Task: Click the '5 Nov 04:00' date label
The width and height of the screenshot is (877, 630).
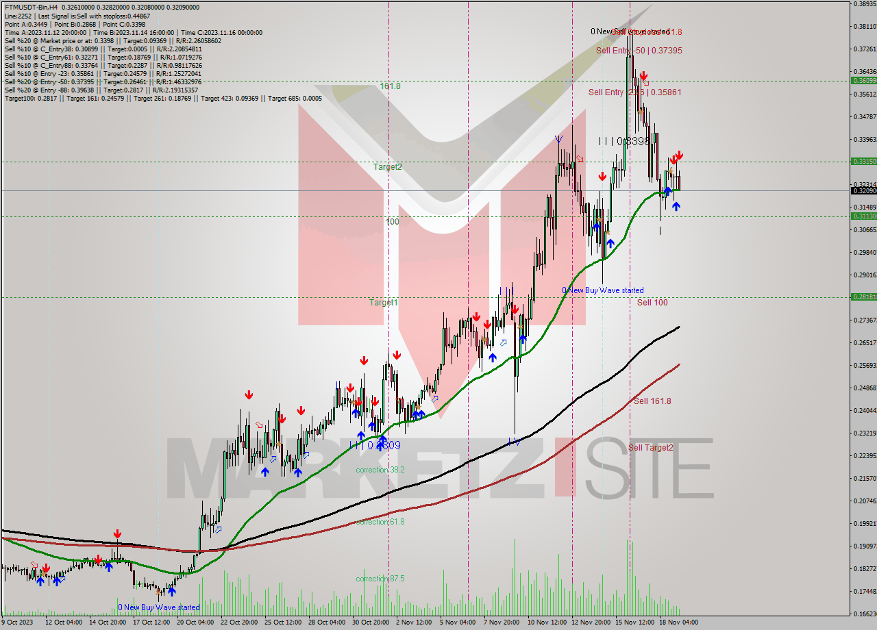Action: (x=458, y=622)
